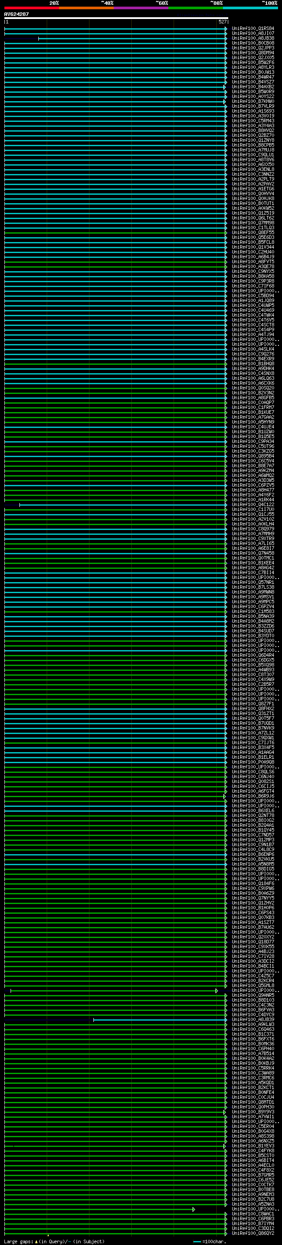The width and height of the screenshot is (282, 1245).
Task: Select the UniRef100_A1RK44 label
Action: 252,500
